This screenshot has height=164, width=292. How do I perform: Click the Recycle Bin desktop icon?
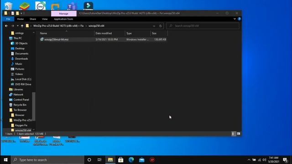(8, 5)
